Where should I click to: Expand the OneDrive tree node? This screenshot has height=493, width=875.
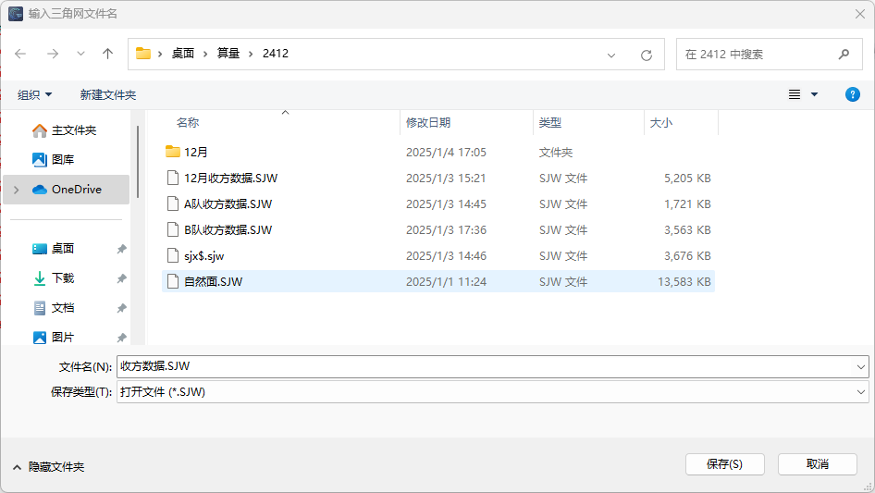(15, 190)
